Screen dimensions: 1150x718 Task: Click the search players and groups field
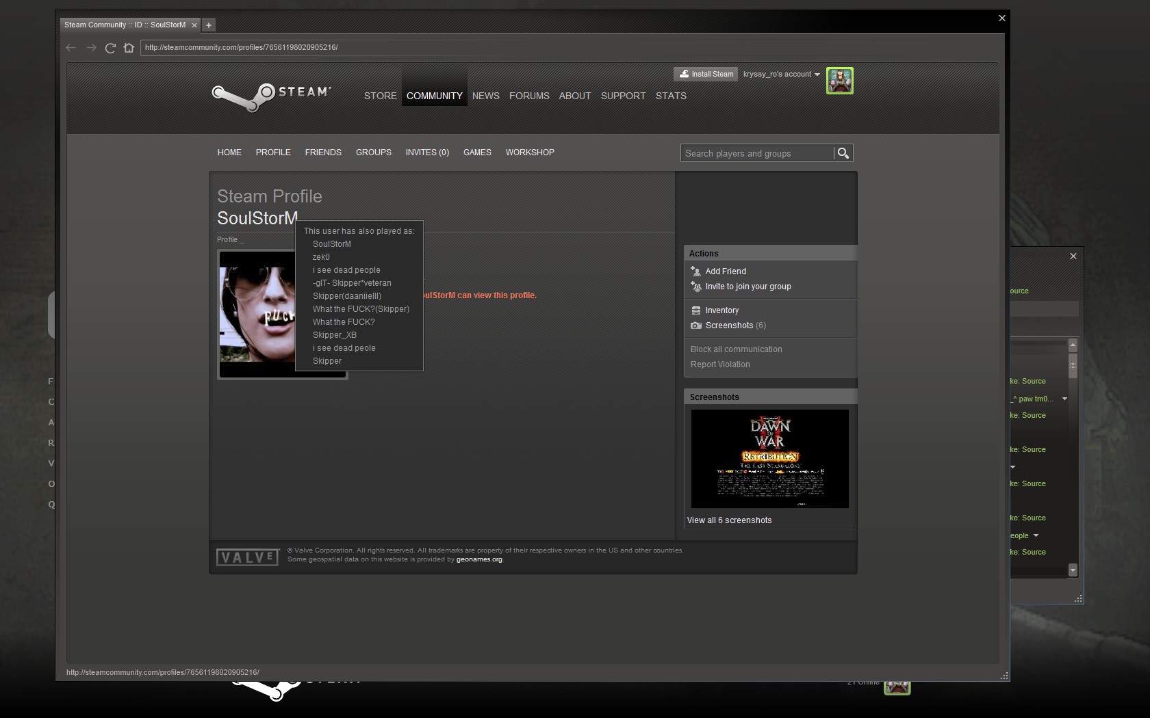(757, 153)
